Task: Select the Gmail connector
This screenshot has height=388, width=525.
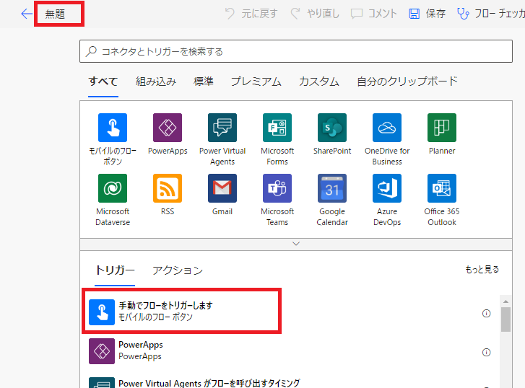Action: (x=222, y=195)
